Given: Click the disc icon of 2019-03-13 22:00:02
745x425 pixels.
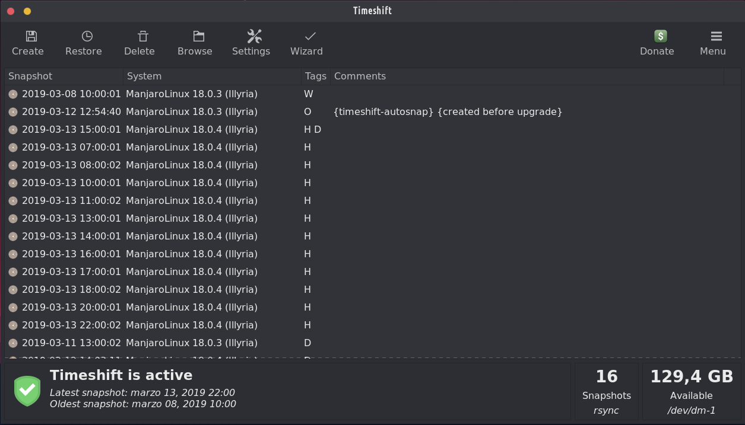Looking at the screenshot, I should tap(13, 325).
